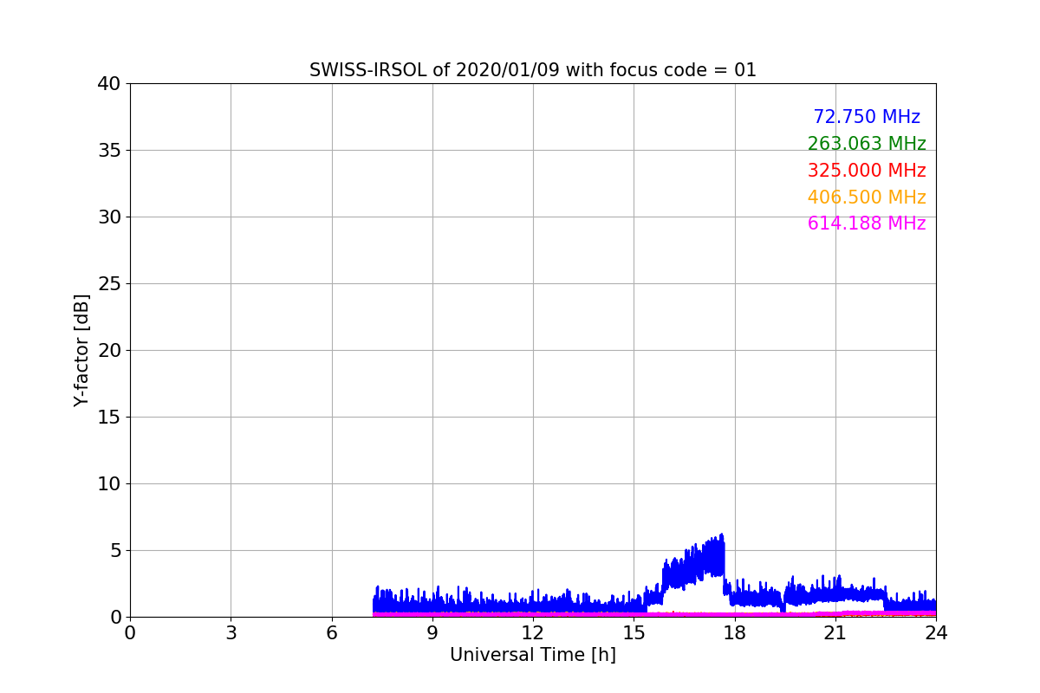Click the x-axis tick label 6
Viewport: 1040px width, 693px height.
[332, 633]
